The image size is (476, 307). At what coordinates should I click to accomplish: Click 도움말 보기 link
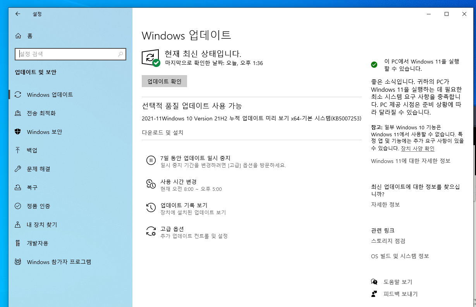click(398, 282)
